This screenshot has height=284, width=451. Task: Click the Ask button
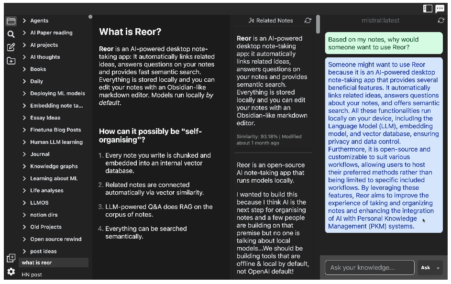425,268
